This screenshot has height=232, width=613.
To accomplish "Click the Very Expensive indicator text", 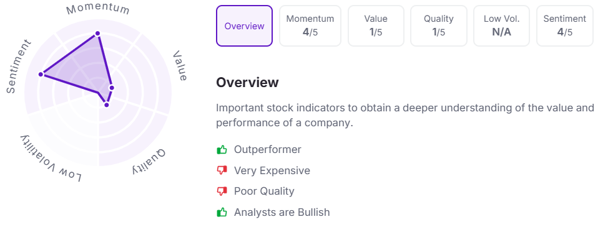I will [272, 170].
